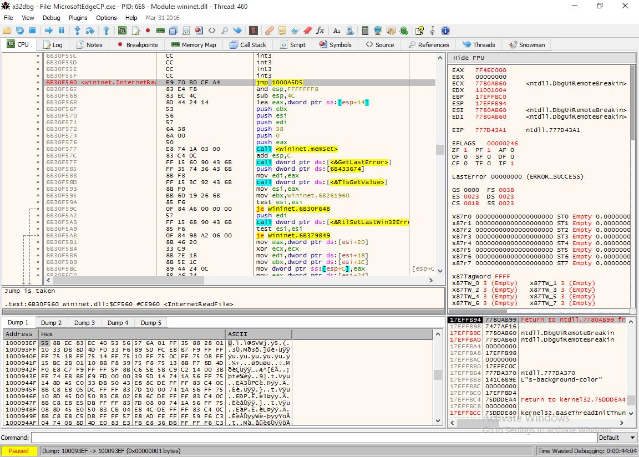Toggle breakpoint dot at address 6B30F57F
The height and width of the screenshot is (457, 639).
[x=38, y=163]
